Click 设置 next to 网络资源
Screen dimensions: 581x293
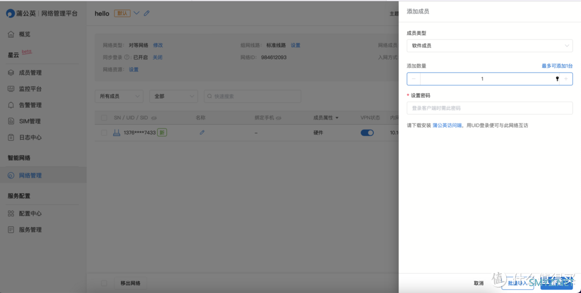point(133,70)
